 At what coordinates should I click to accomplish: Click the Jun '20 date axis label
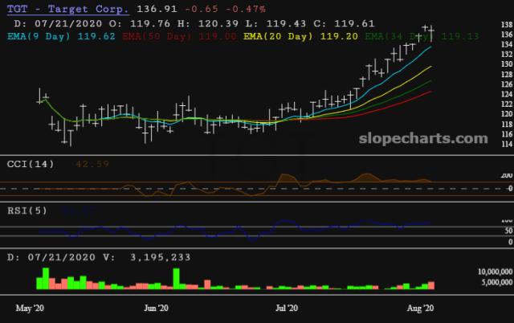(x=156, y=308)
